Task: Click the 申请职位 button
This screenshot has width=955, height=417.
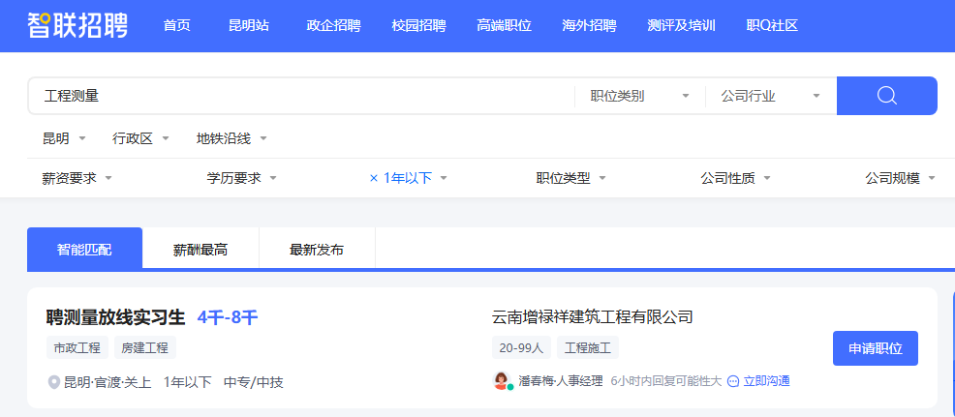Action: pos(875,348)
